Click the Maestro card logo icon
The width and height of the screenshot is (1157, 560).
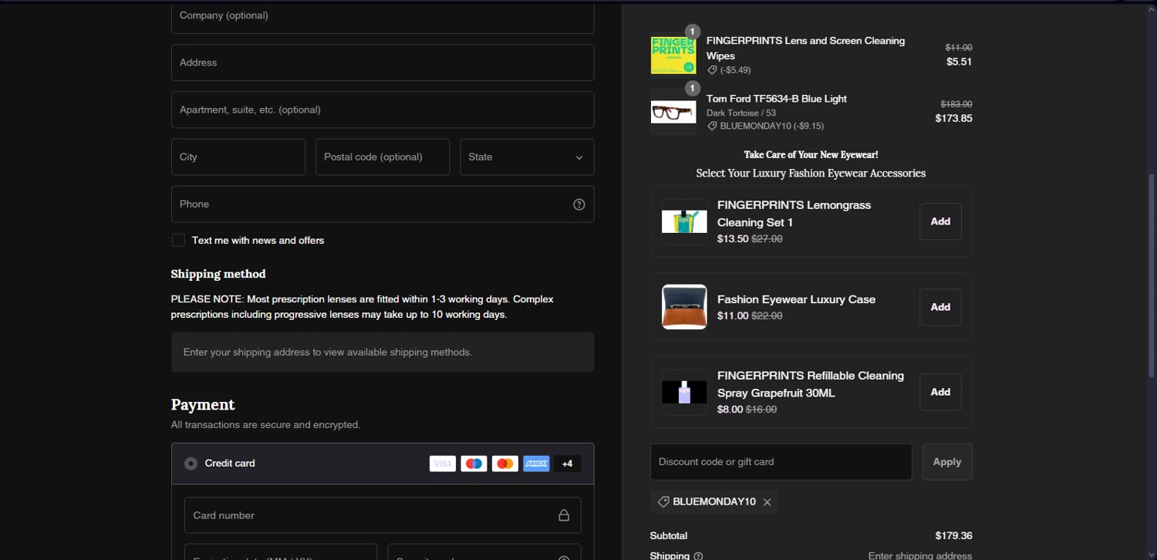(x=474, y=464)
